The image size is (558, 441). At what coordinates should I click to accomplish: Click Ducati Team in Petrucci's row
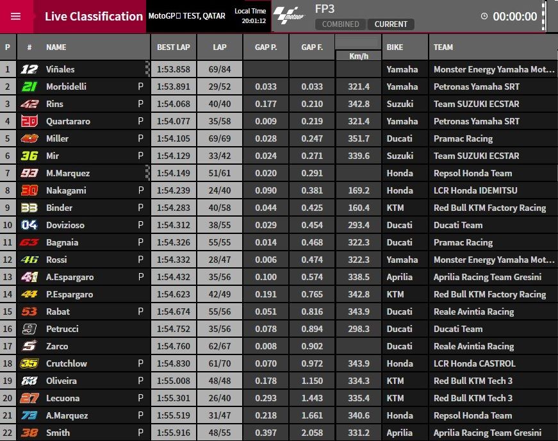click(458, 329)
